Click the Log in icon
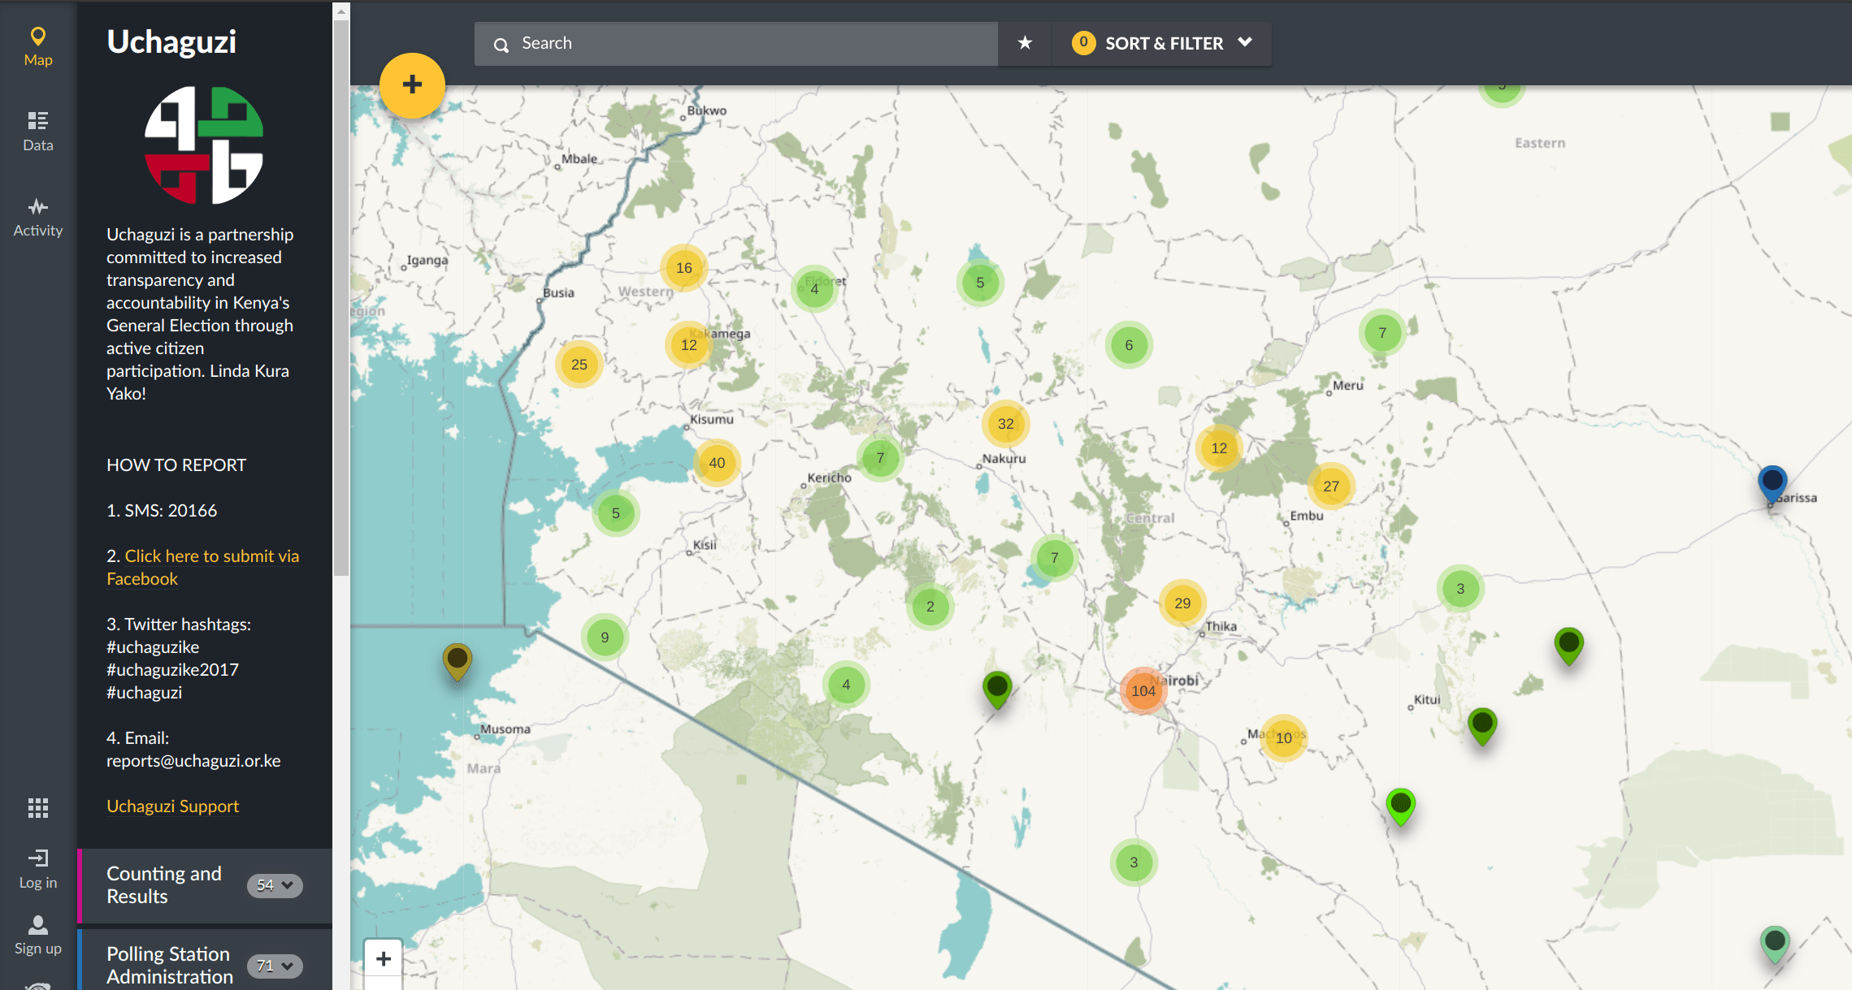The image size is (1852, 990). (x=37, y=868)
